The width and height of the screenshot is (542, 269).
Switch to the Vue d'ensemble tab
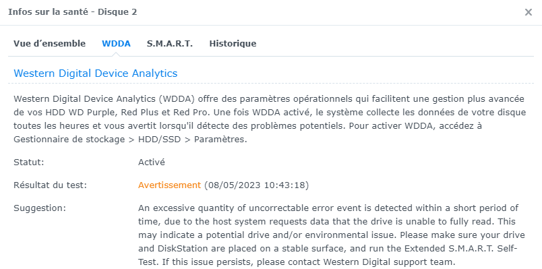[49, 44]
